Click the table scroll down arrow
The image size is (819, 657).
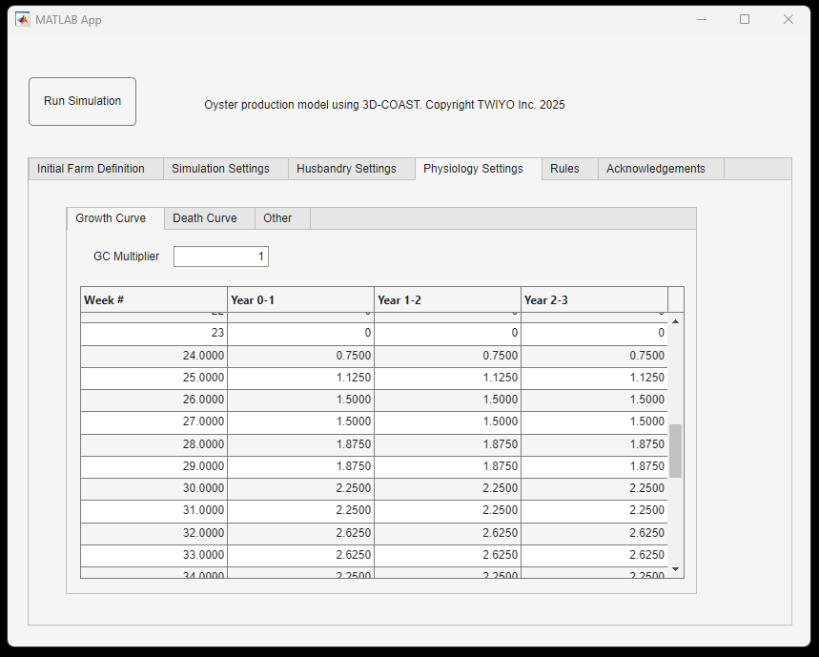[x=676, y=569]
